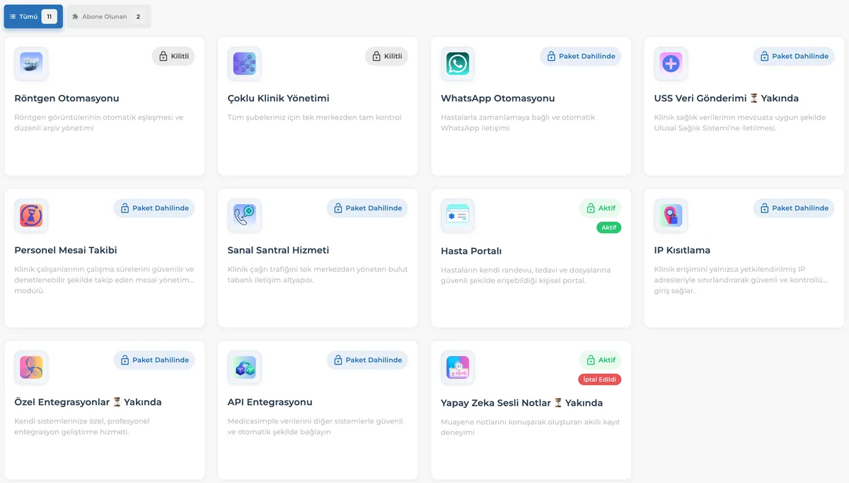Select the Çoklu Klinik Yönetimi icon

click(244, 64)
